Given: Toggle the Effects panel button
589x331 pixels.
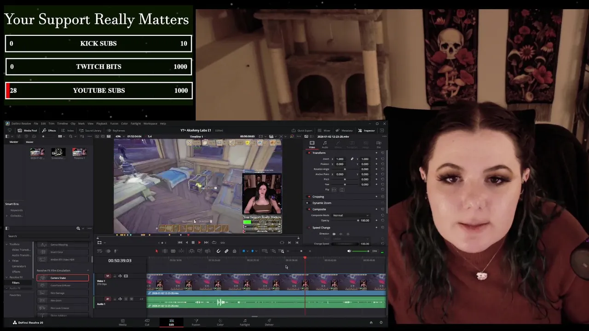Looking at the screenshot, I should [49, 131].
